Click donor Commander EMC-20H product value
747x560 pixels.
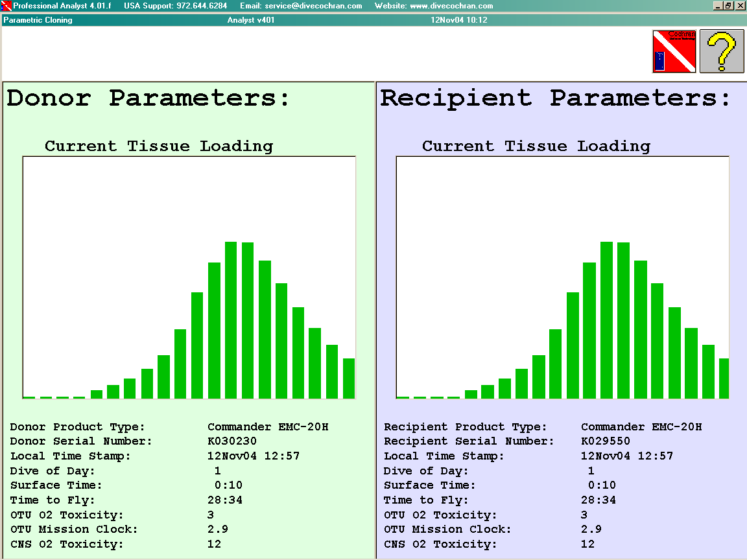click(x=268, y=426)
